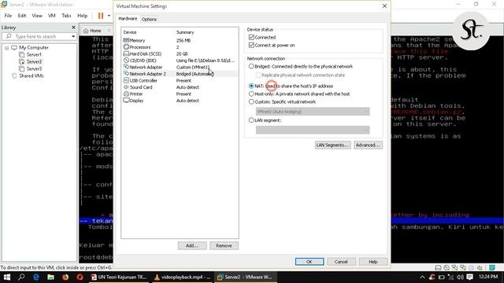Click Cancel in Virtual Machine Settings

point(341,262)
